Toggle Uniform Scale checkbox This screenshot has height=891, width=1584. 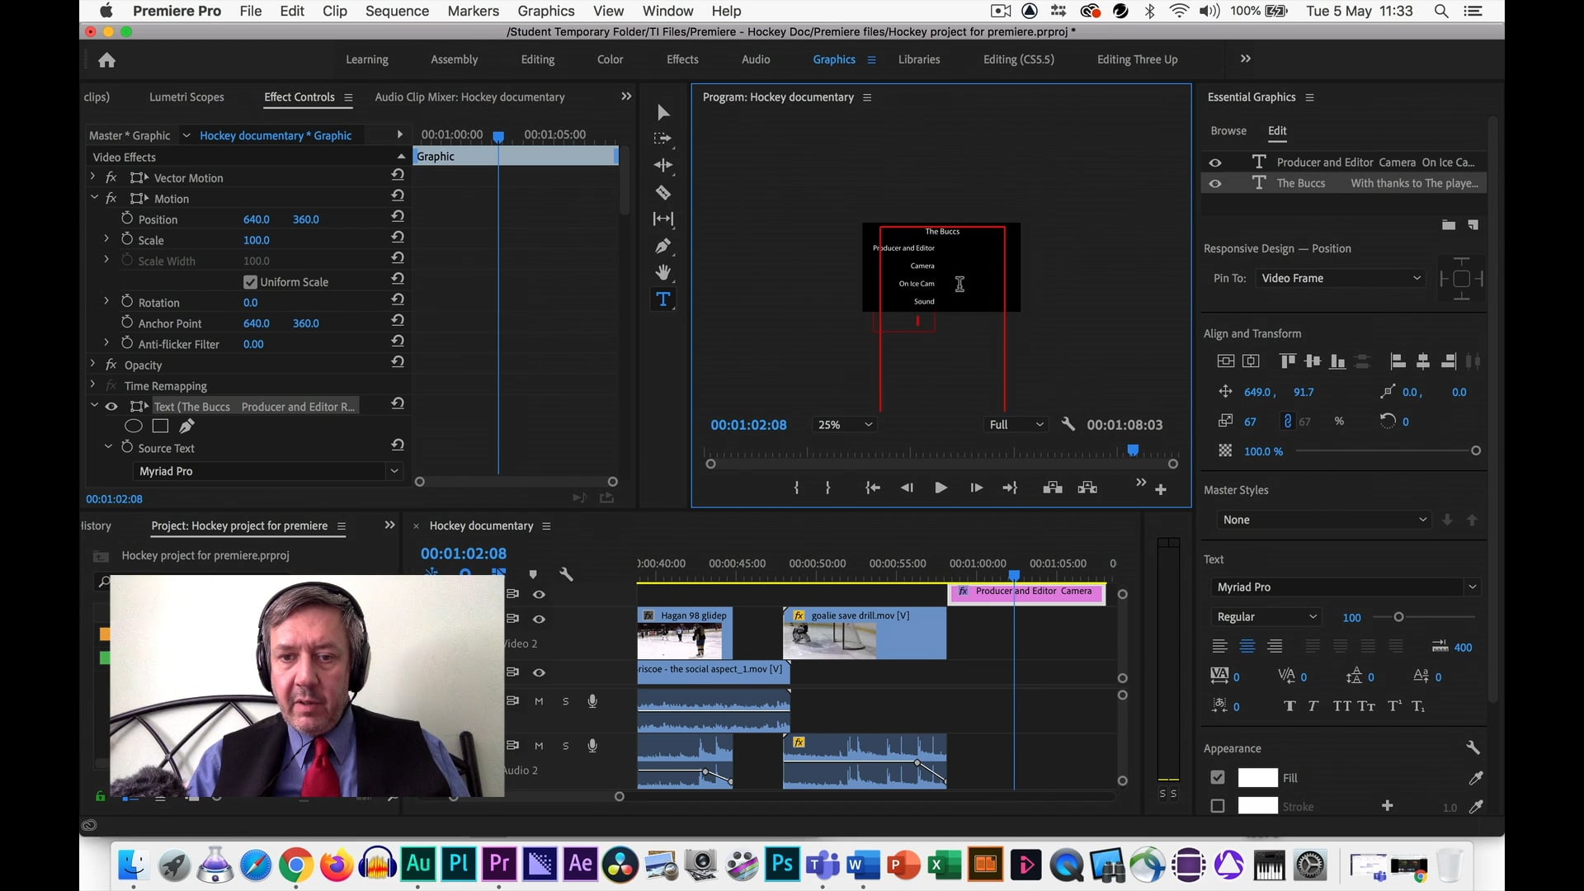(x=250, y=282)
